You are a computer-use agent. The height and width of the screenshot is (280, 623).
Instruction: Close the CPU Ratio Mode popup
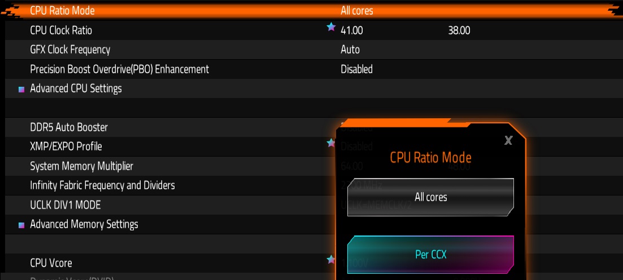pyautogui.click(x=508, y=140)
